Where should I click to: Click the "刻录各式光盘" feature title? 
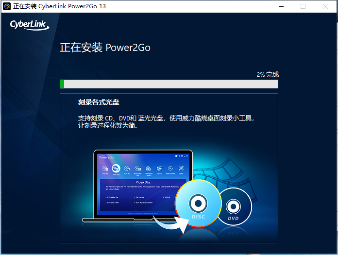(x=99, y=102)
